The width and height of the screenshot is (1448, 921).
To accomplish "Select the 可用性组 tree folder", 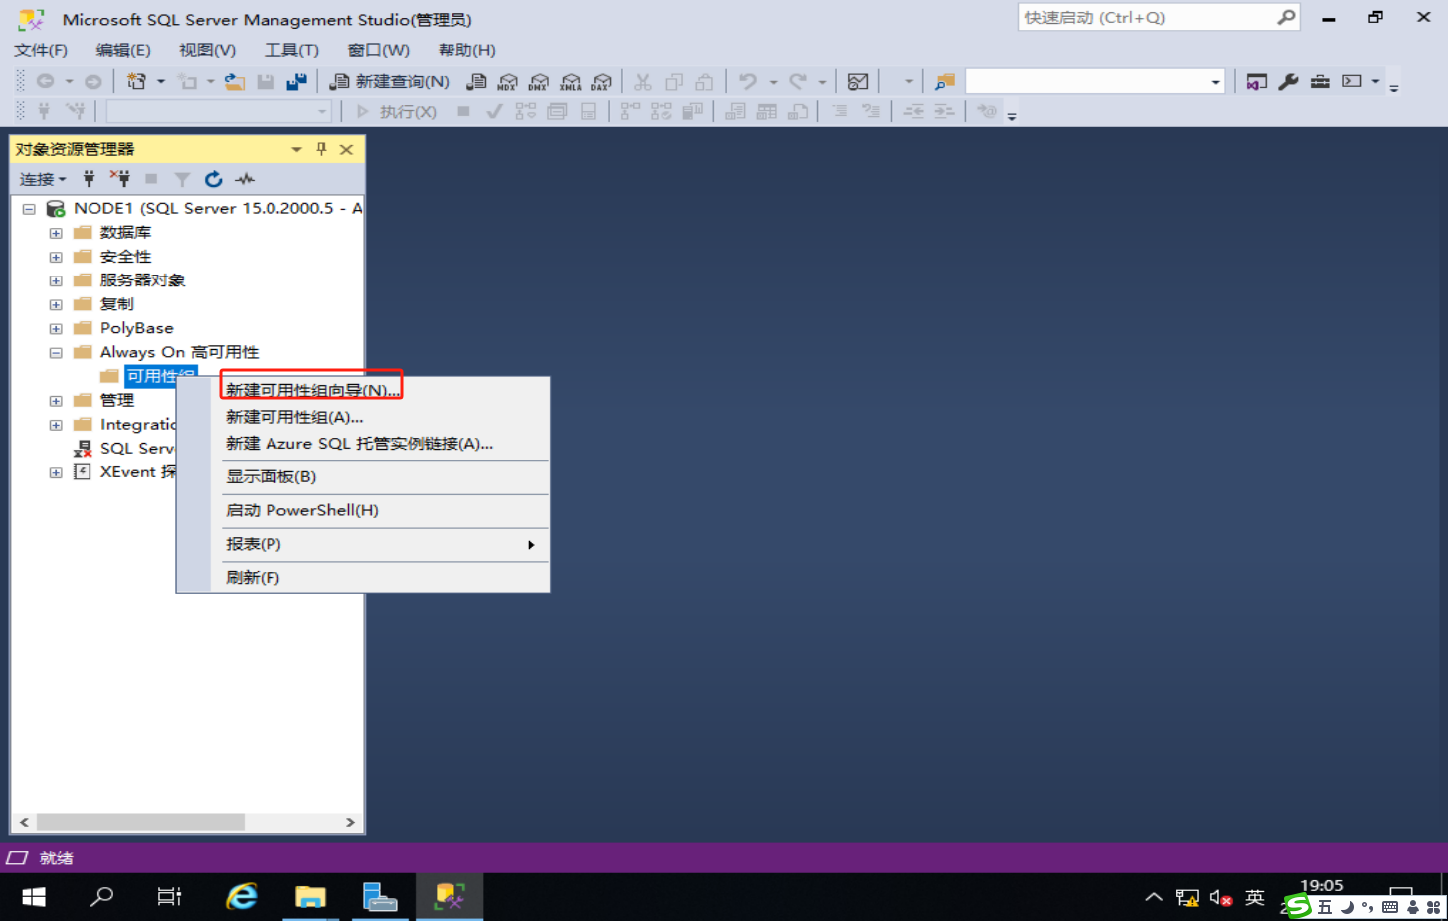I will (159, 376).
